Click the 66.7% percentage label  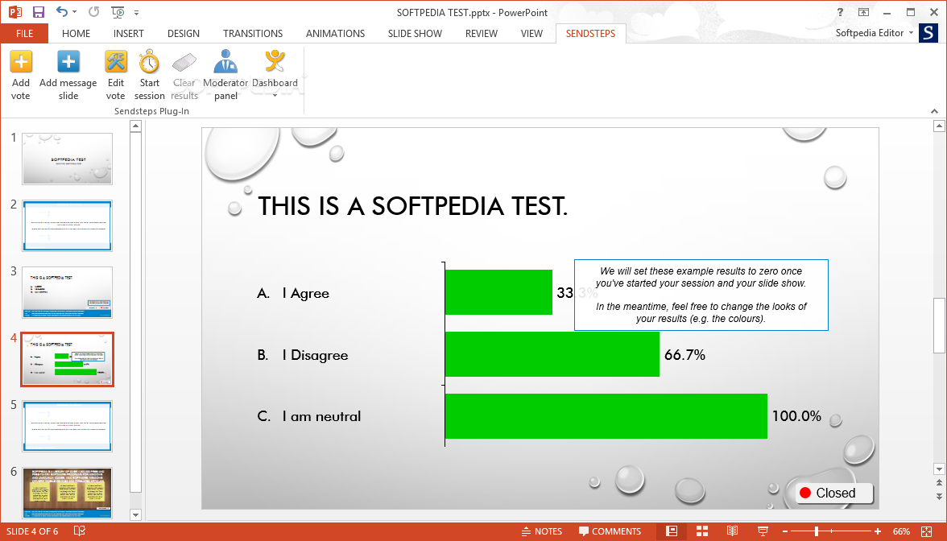[x=684, y=354]
